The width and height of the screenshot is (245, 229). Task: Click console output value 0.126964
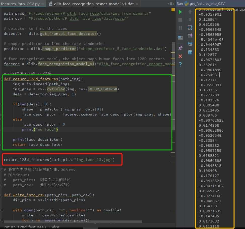[208, 19]
